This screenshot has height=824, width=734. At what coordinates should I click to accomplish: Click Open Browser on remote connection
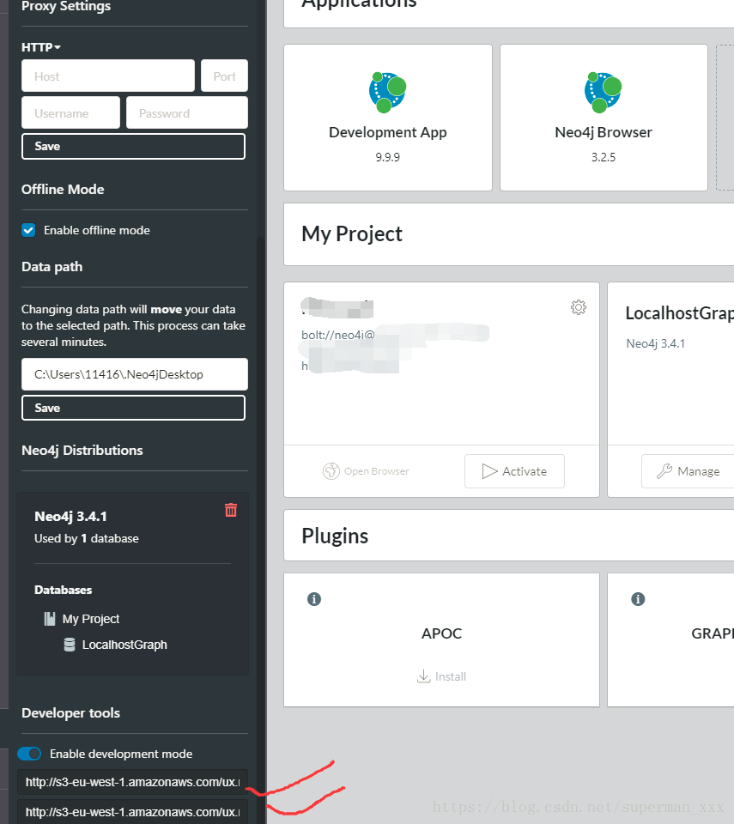[x=366, y=471]
